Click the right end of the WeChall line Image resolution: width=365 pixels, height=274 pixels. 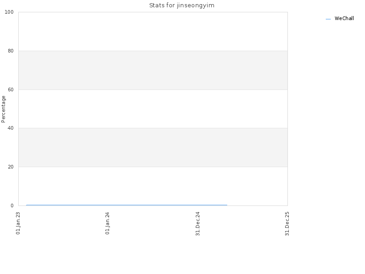click(x=227, y=205)
